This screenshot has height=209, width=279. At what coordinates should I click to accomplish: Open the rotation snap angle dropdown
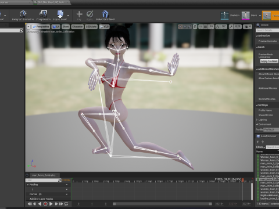pyautogui.click(x=224, y=27)
